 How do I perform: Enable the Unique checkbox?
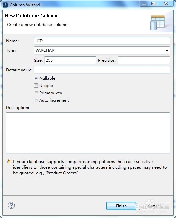tap(36, 86)
